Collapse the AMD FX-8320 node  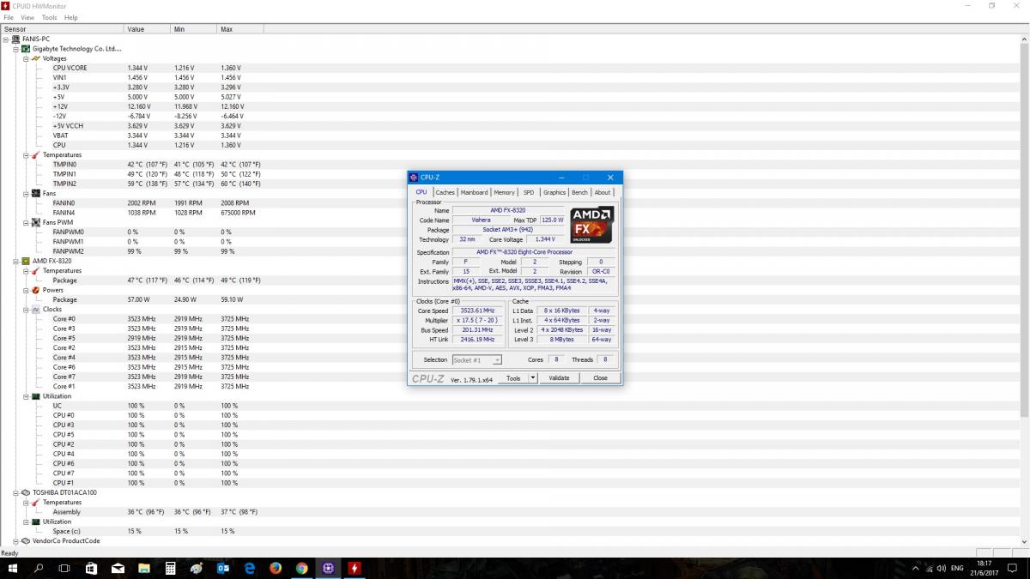click(16, 261)
